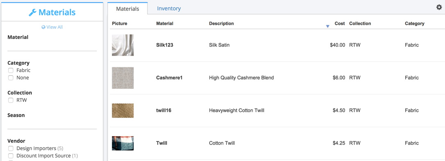Viewport: 445px width, 161px height.
Task: Select the $6.00 cost cell
Action: pos(339,78)
